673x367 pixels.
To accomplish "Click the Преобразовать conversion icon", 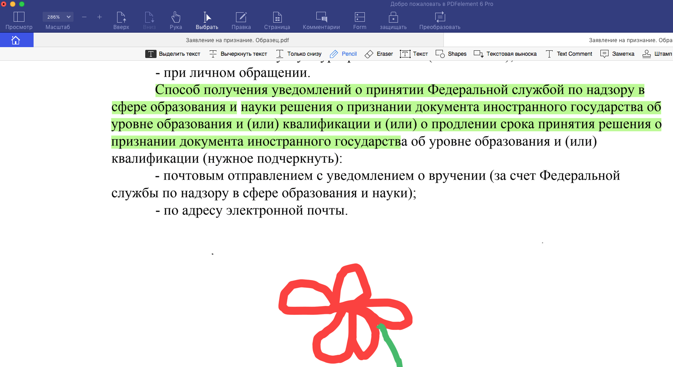I will click(439, 20).
